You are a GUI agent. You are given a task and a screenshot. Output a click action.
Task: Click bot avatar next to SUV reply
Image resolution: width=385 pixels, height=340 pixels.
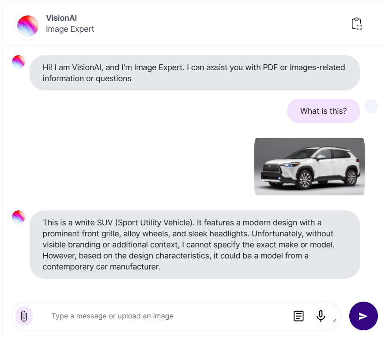pos(19,217)
